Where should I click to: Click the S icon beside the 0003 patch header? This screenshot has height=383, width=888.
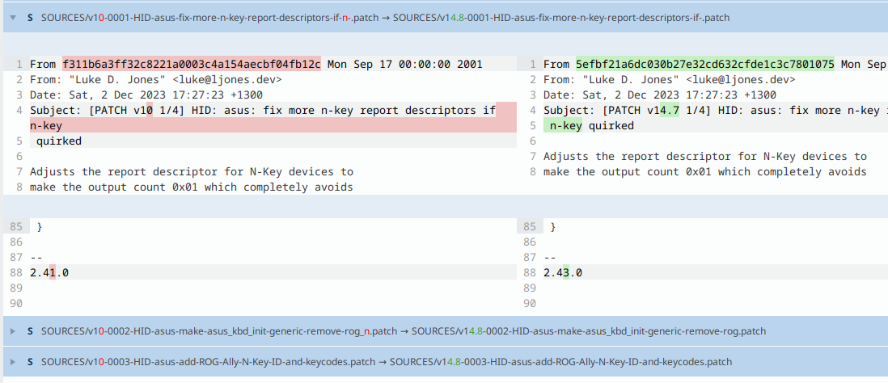point(30,361)
